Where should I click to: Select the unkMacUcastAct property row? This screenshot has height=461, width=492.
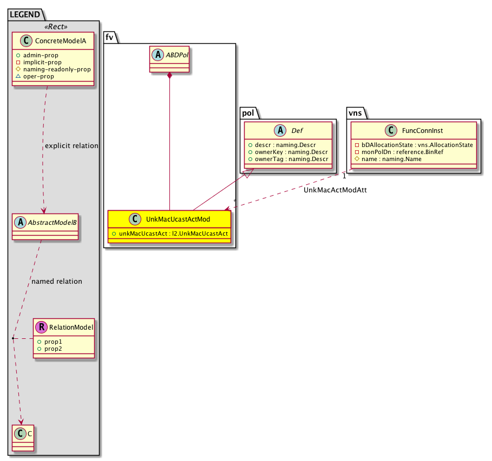[x=170, y=233]
